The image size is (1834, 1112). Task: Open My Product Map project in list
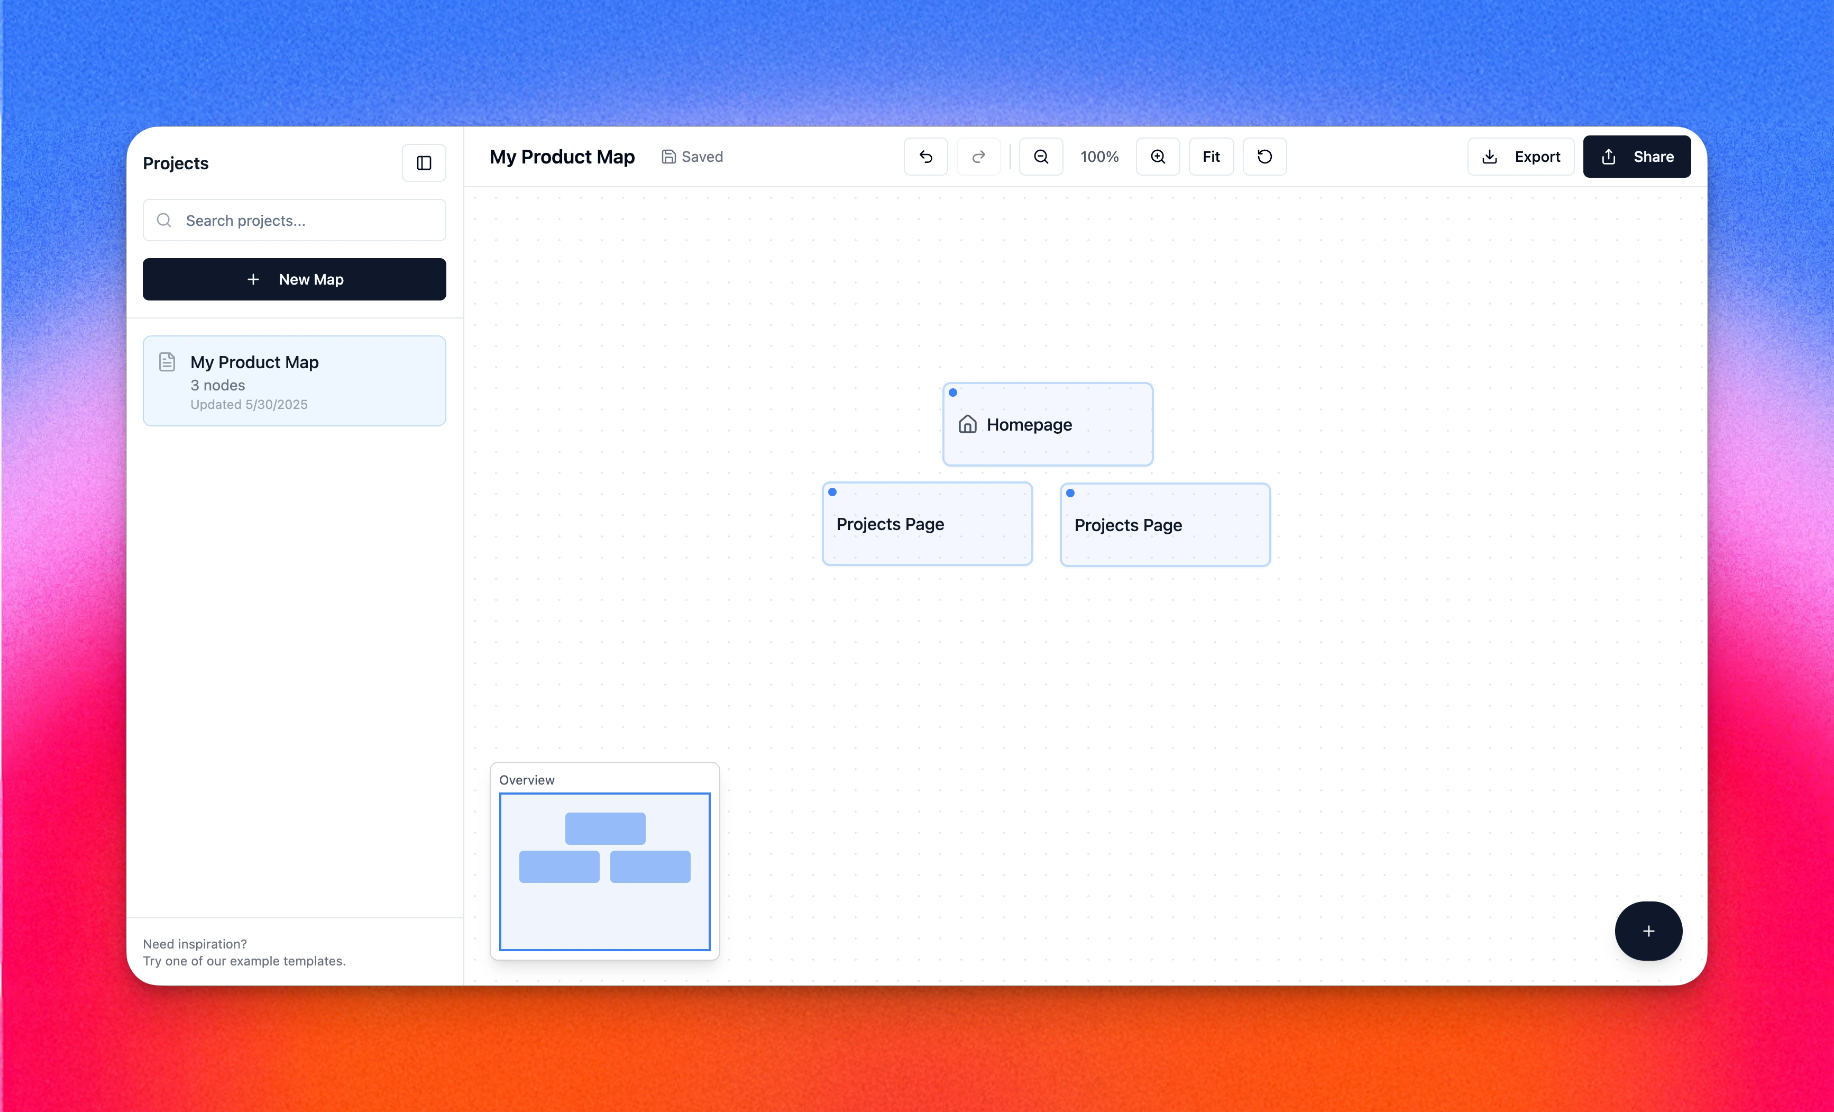pos(294,380)
